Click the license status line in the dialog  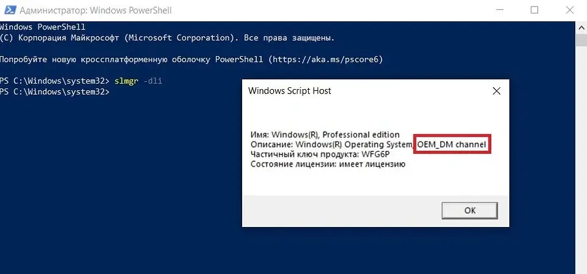click(x=328, y=164)
